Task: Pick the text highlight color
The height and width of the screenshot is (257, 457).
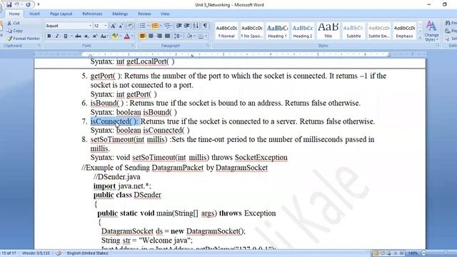Action: (115, 36)
